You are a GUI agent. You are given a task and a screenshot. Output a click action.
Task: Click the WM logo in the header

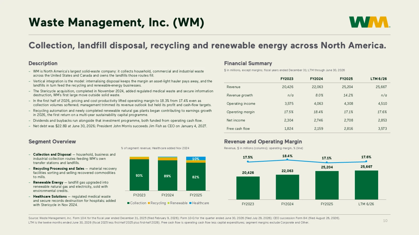(370, 22)
